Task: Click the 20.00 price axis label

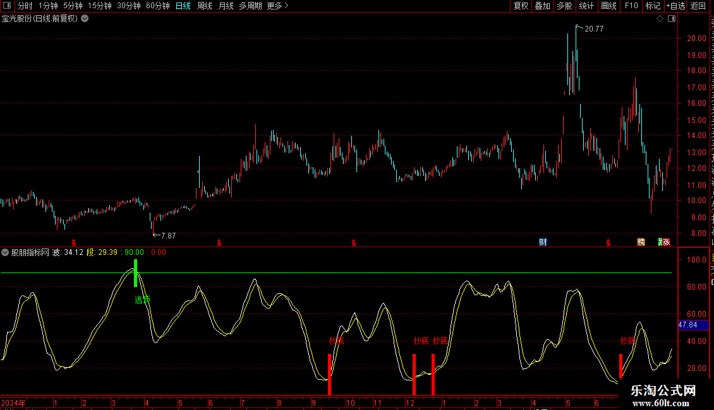Action: [696, 38]
